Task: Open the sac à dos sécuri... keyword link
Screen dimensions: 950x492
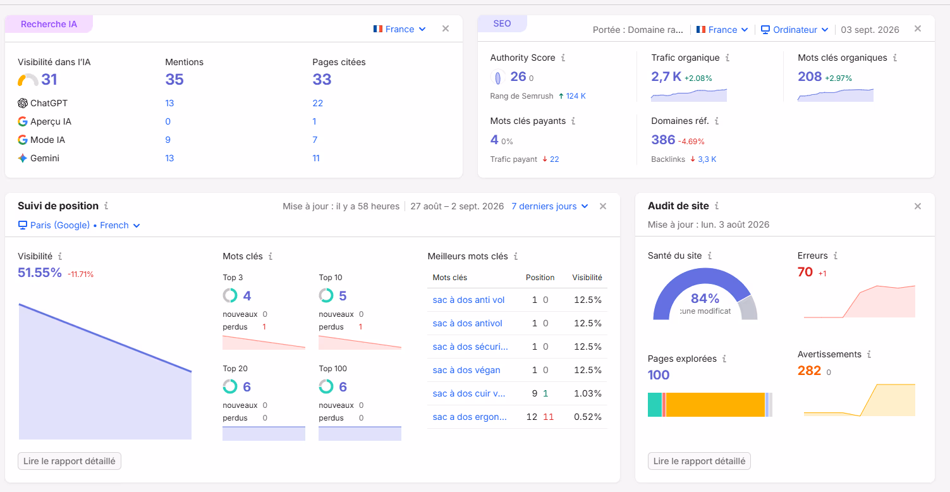Action: click(x=470, y=347)
